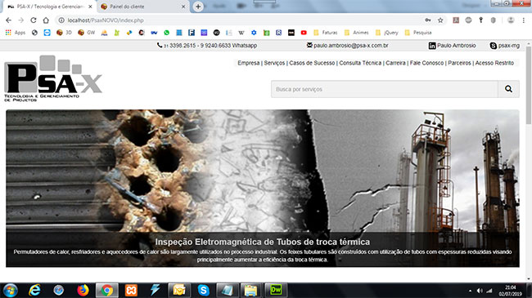Image resolution: width=532 pixels, height=298 pixels.
Task: Open the Faturas bookmark folder
Action: coord(326,33)
